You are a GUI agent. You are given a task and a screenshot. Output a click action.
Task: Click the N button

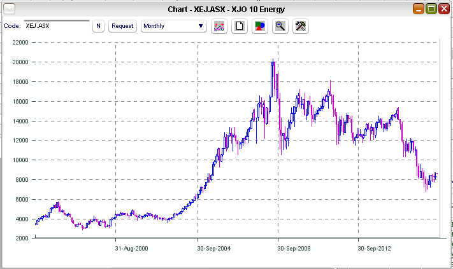click(x=98, y=26)
